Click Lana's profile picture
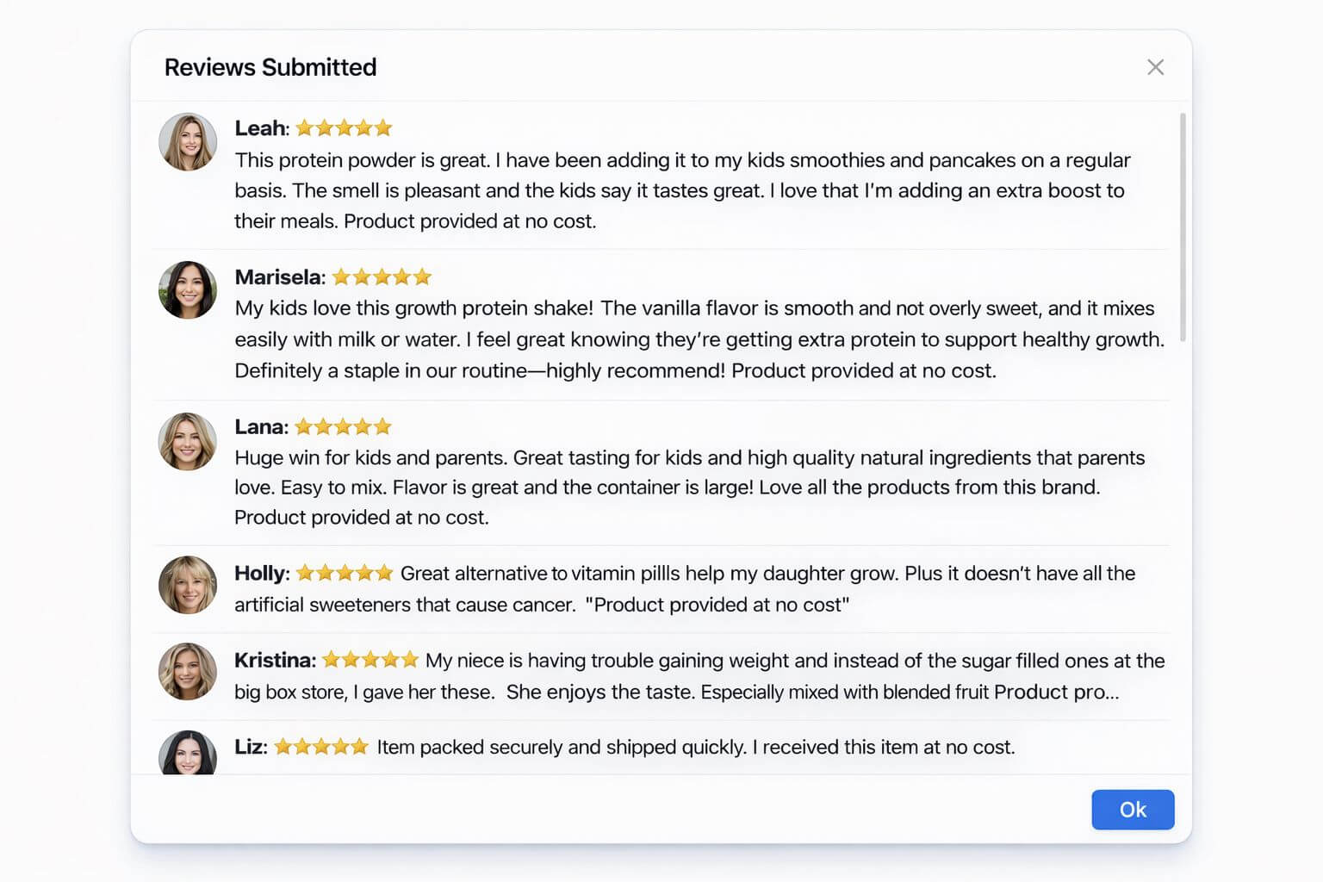The width and height of the screenshot is (1323, 882). pyautogui.click(x=187, y=442)
